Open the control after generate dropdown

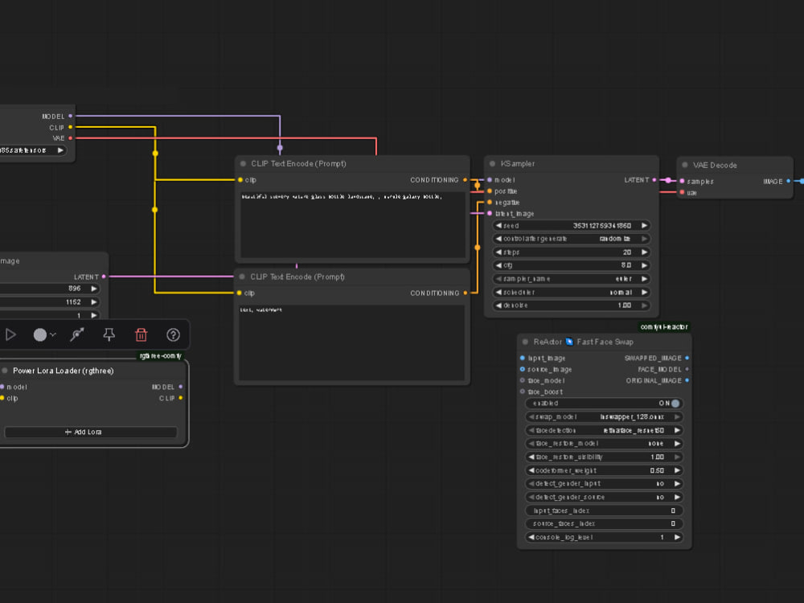click(571, 239)
